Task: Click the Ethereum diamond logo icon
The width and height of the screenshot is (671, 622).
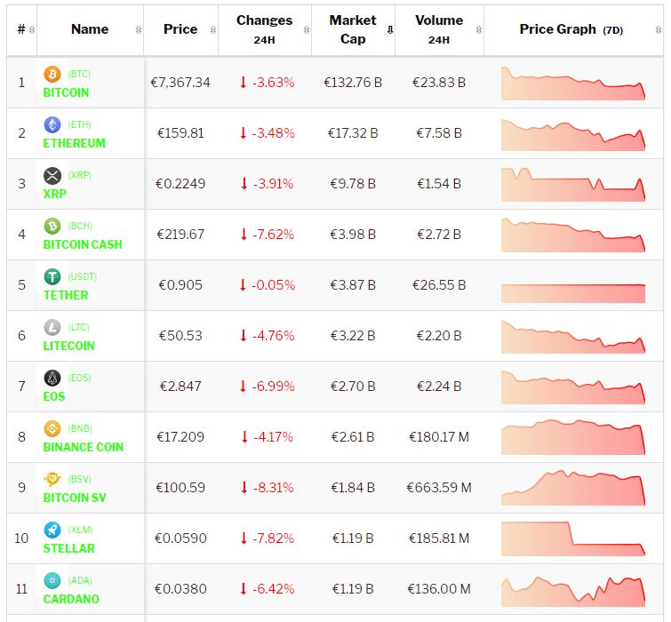Action: 52,124
